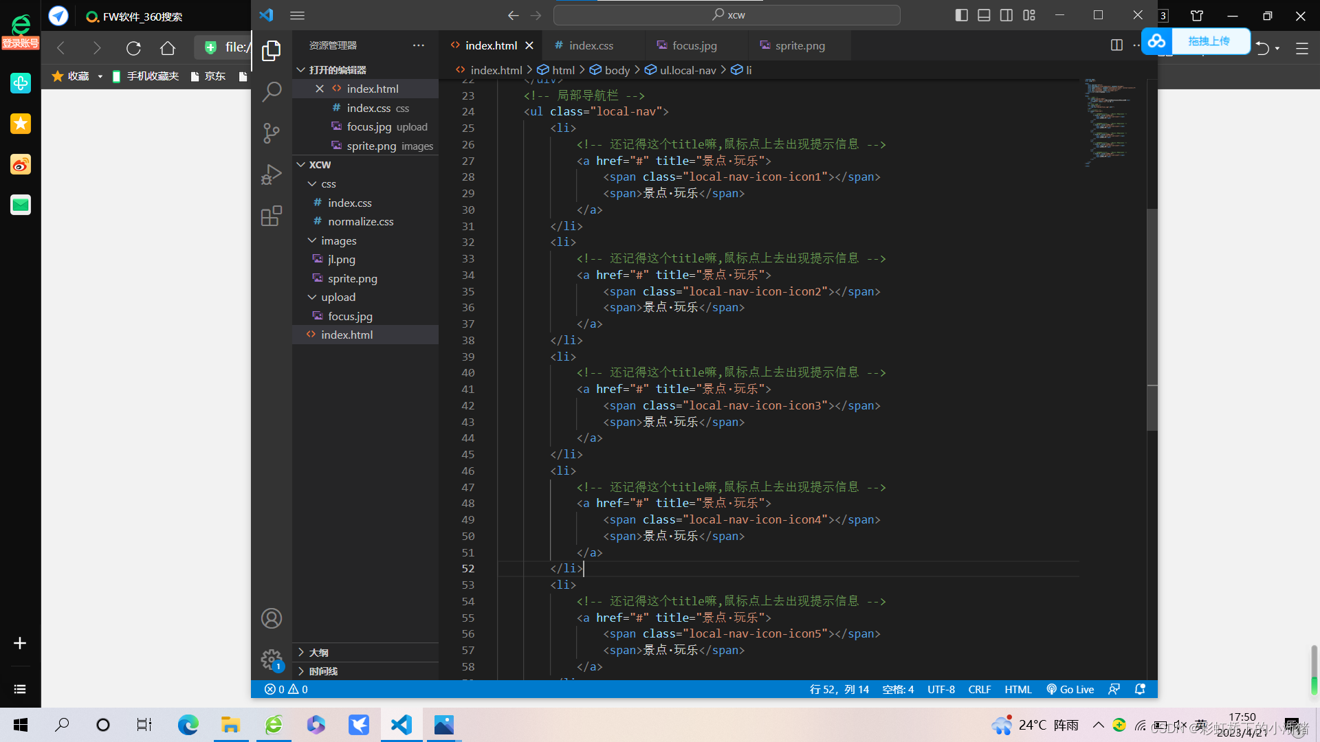Refresh the page in 360 browser

click(x=133, y=48)
